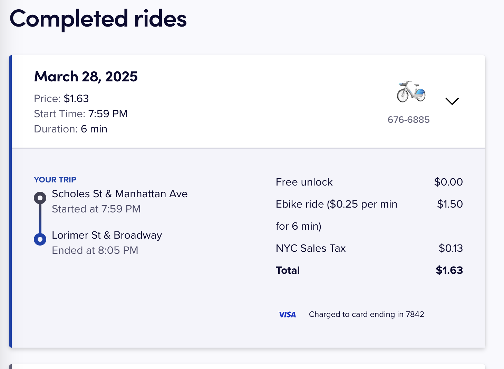Click the Completed rides page heading
This screenshot has width=504, height=369.
(98, 19)
